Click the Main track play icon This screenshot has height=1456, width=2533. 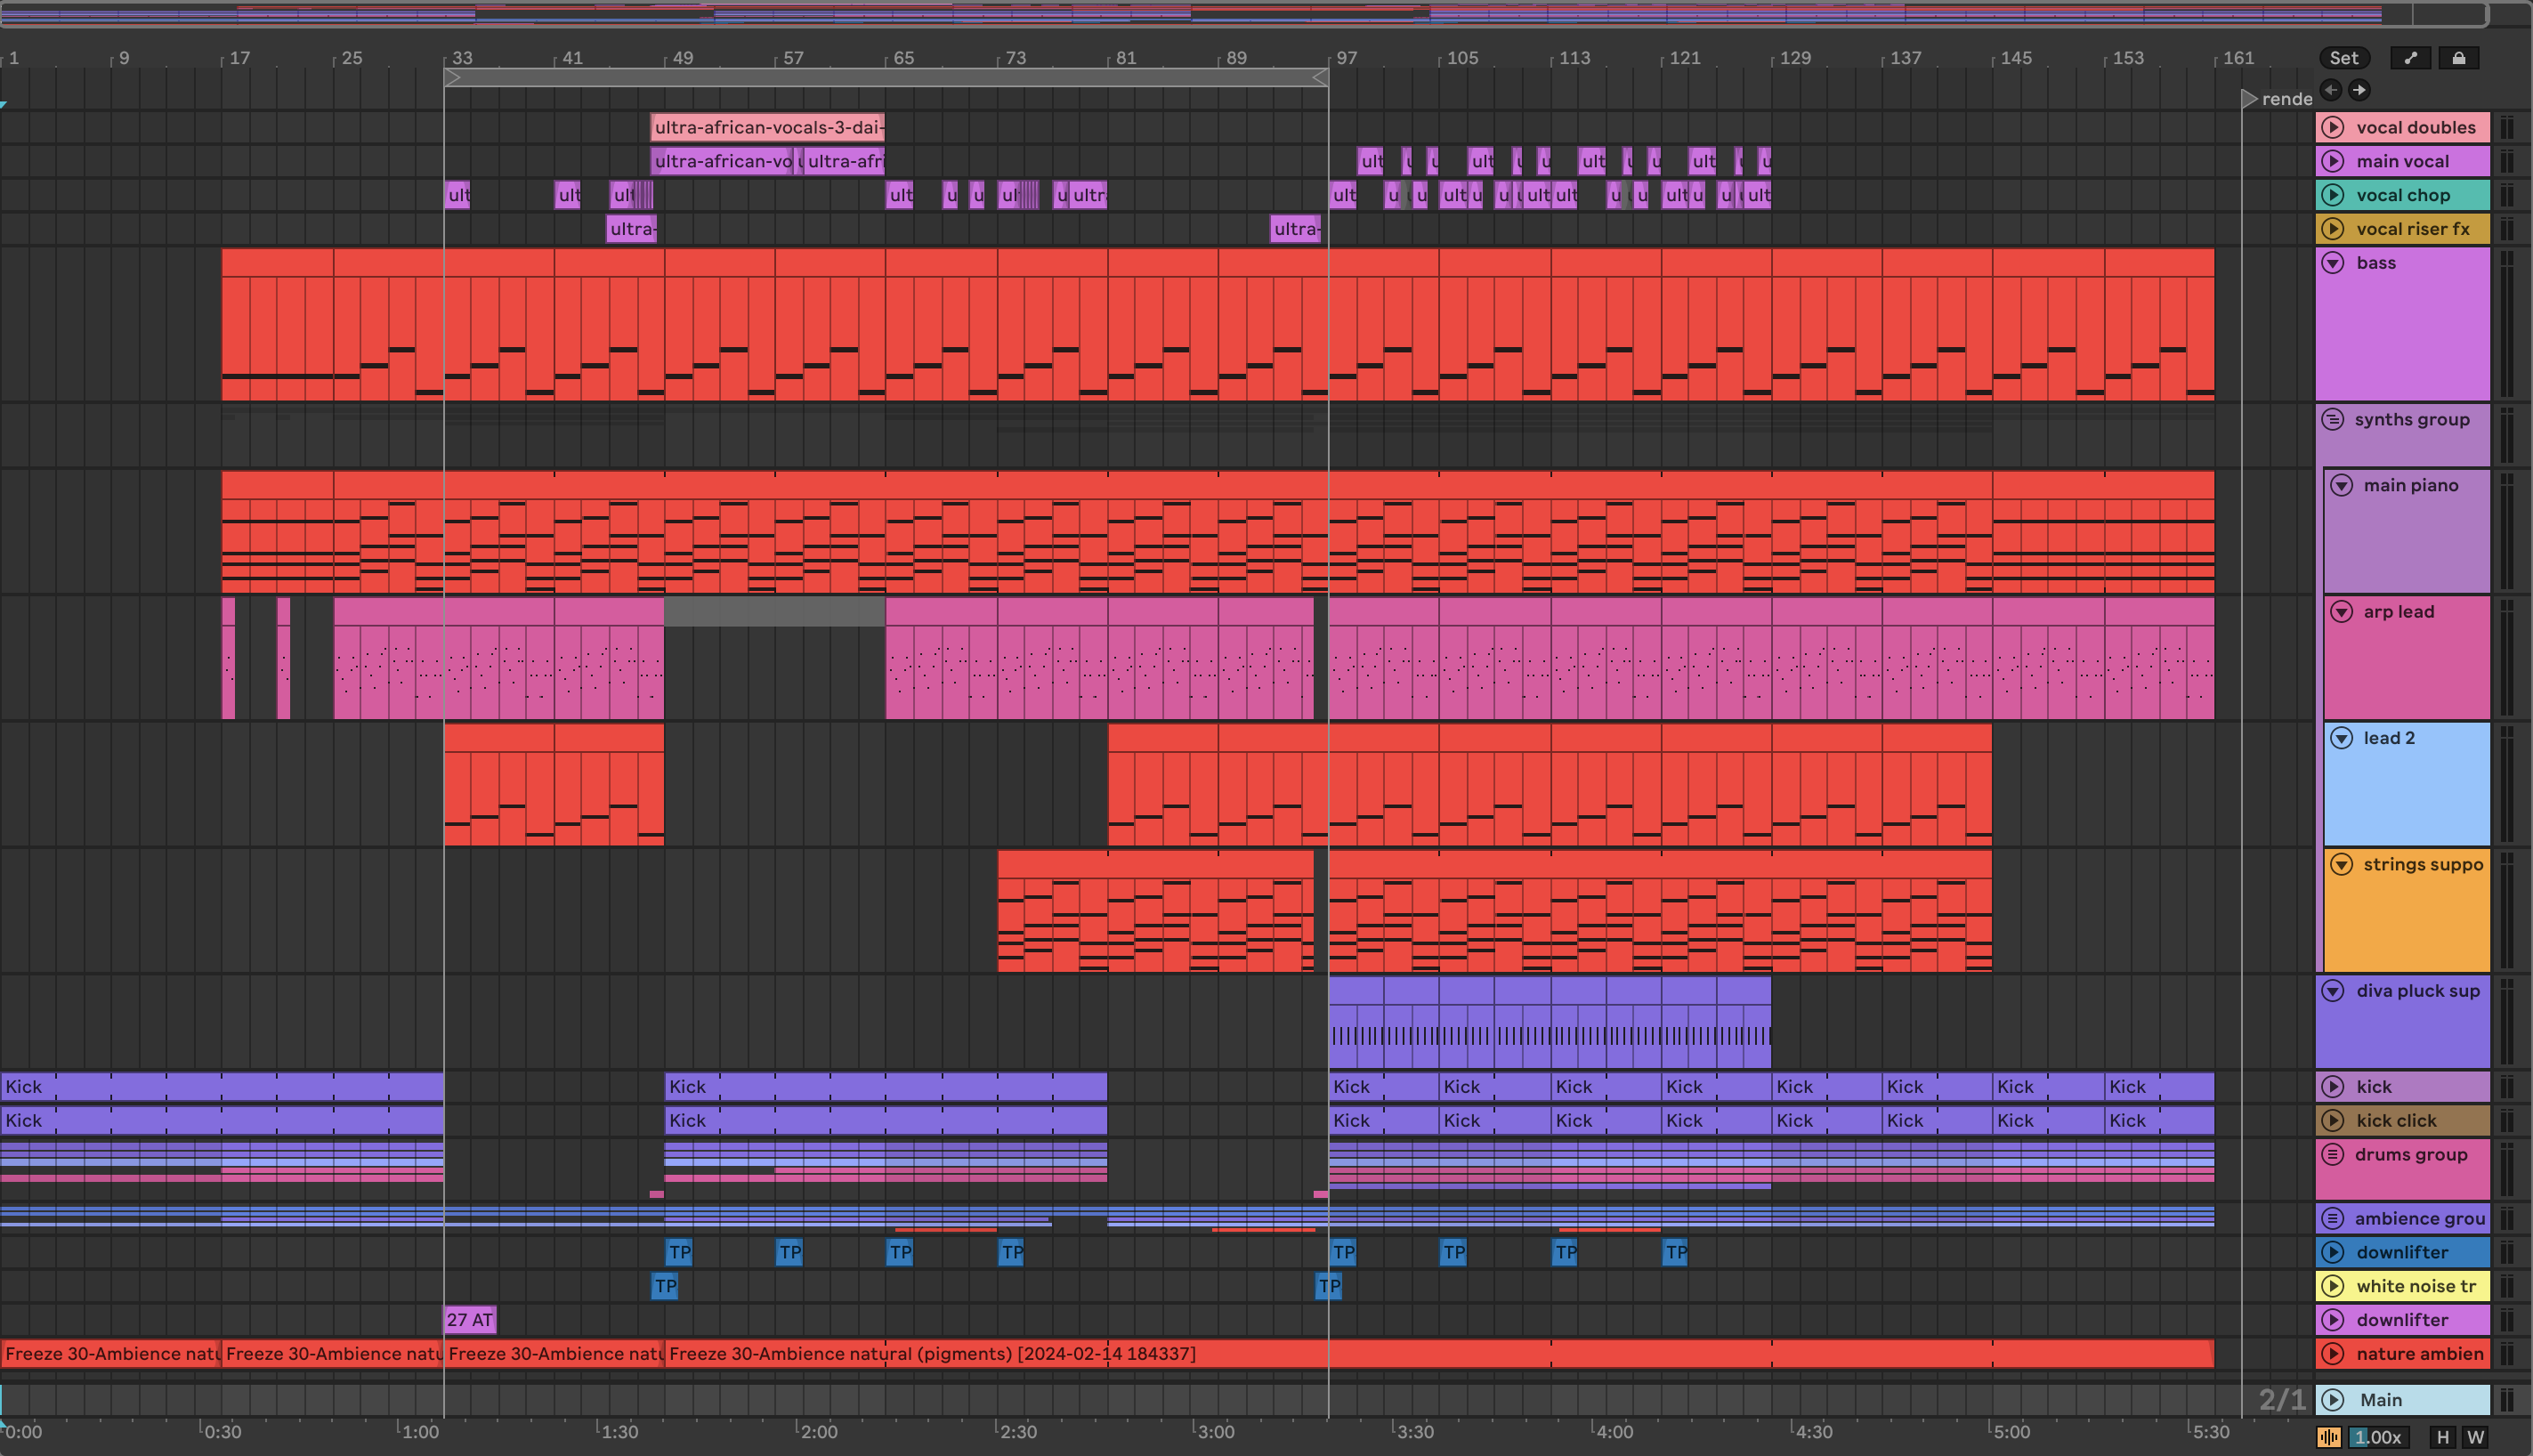[x=2333, y=1400]
